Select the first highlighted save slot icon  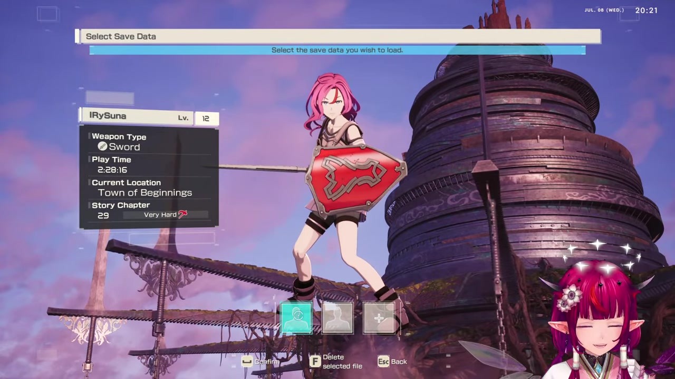click(296, 317)
